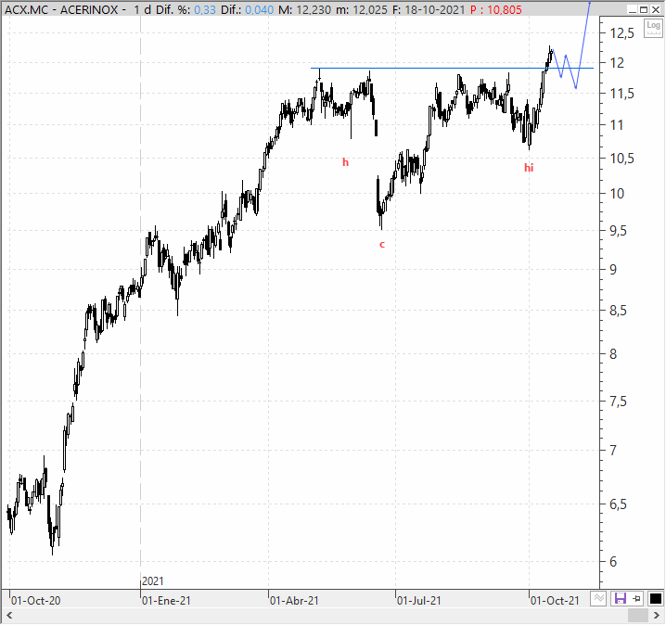
Task: Click the purple save floppy-disk icon
Action: pos(621,599)
